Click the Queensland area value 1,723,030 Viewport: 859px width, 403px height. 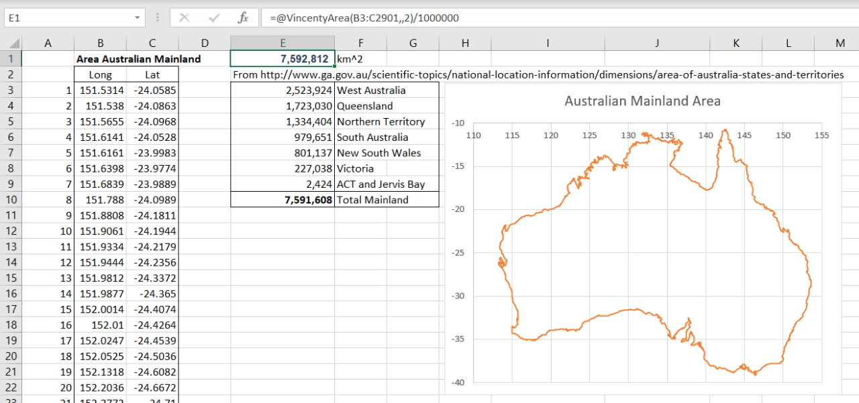(283, 106)
